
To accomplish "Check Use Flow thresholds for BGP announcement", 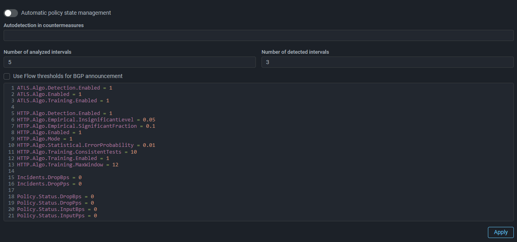I will pyautogui.click(x=7, y=76).
